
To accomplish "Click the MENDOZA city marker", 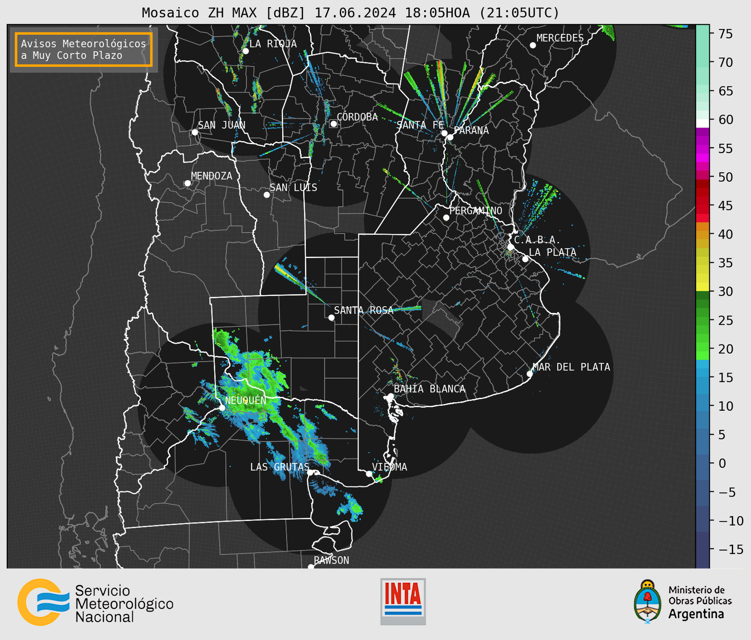I will [x=187, y=183].
